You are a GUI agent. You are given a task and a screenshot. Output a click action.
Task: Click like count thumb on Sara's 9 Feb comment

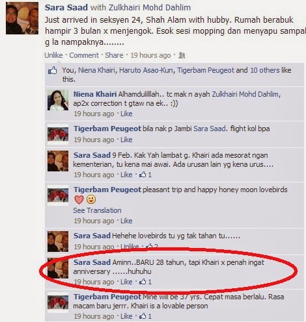143,175
